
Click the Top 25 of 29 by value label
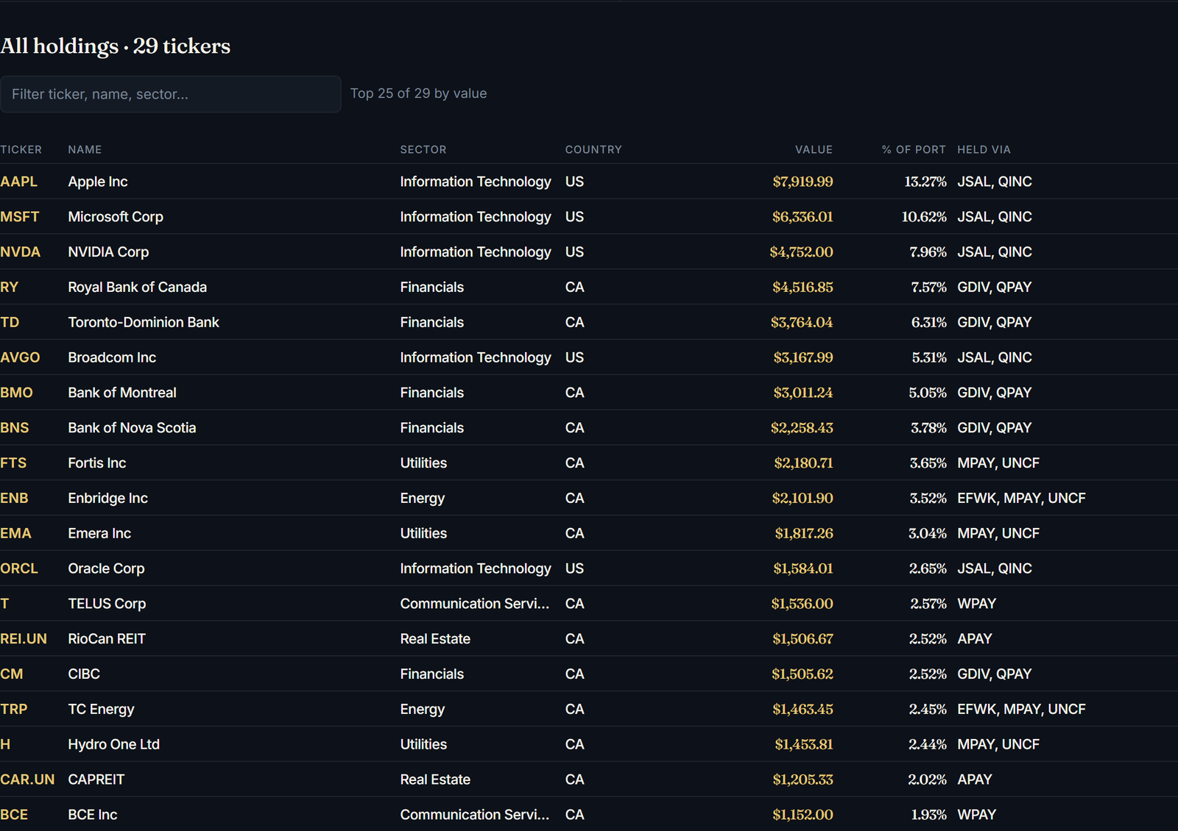pos(418,93)
